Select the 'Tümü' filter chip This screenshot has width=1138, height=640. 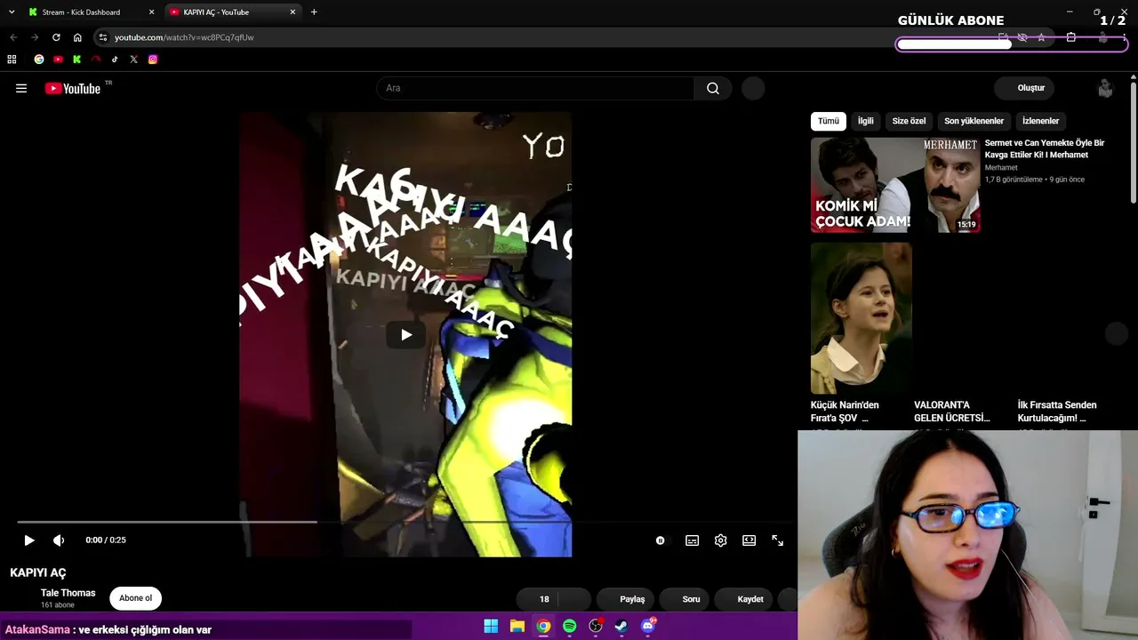[829, 121]
